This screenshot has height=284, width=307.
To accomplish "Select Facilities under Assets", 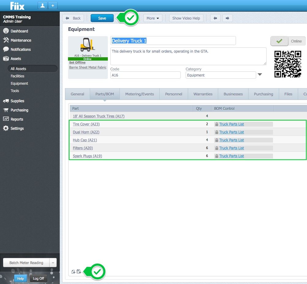I will pyautogui.click(x=17, y=76).
